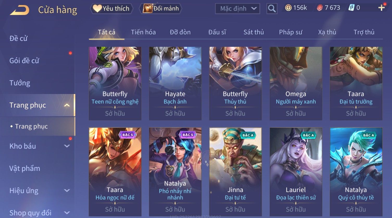
Task: Click the red ruby currency icon
Action: 320,8
